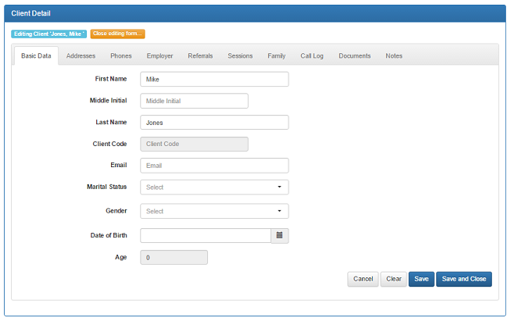View the Sessions tab
This screenshot has width=509, height=325.
pos(240,56)
